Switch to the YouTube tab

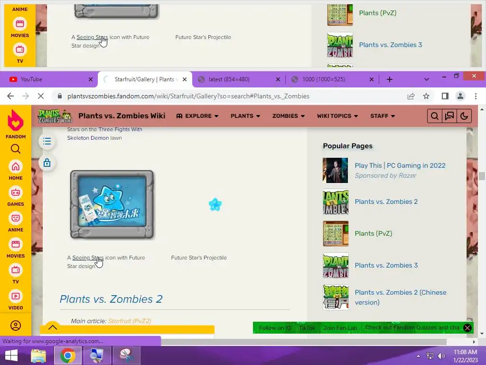[49, 79]
